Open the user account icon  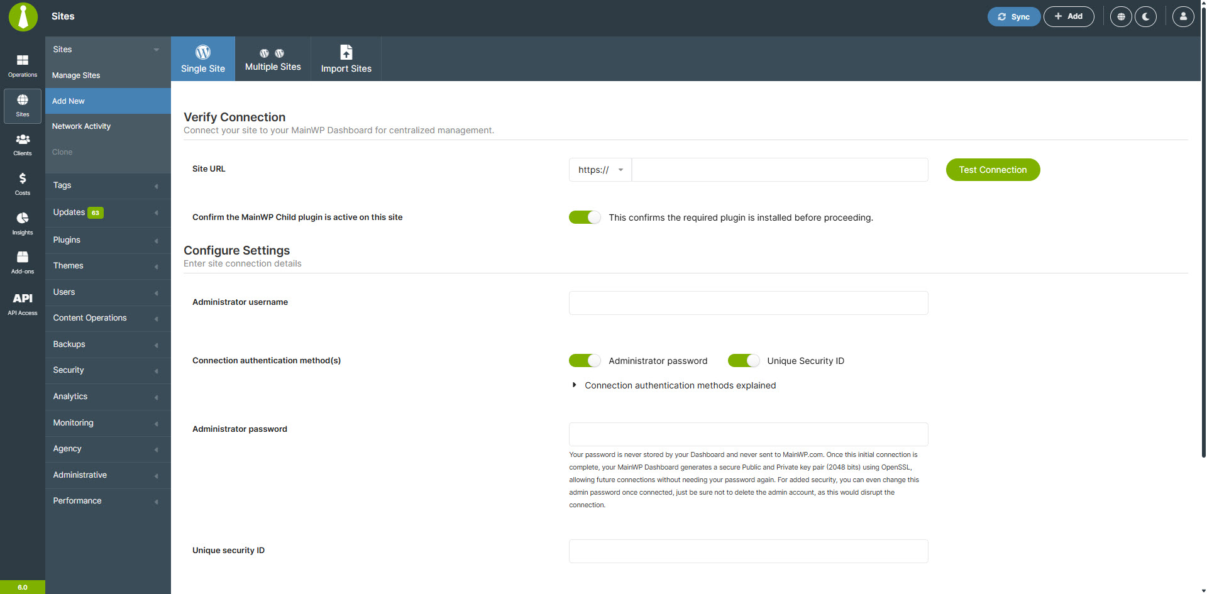[1183, 16]
